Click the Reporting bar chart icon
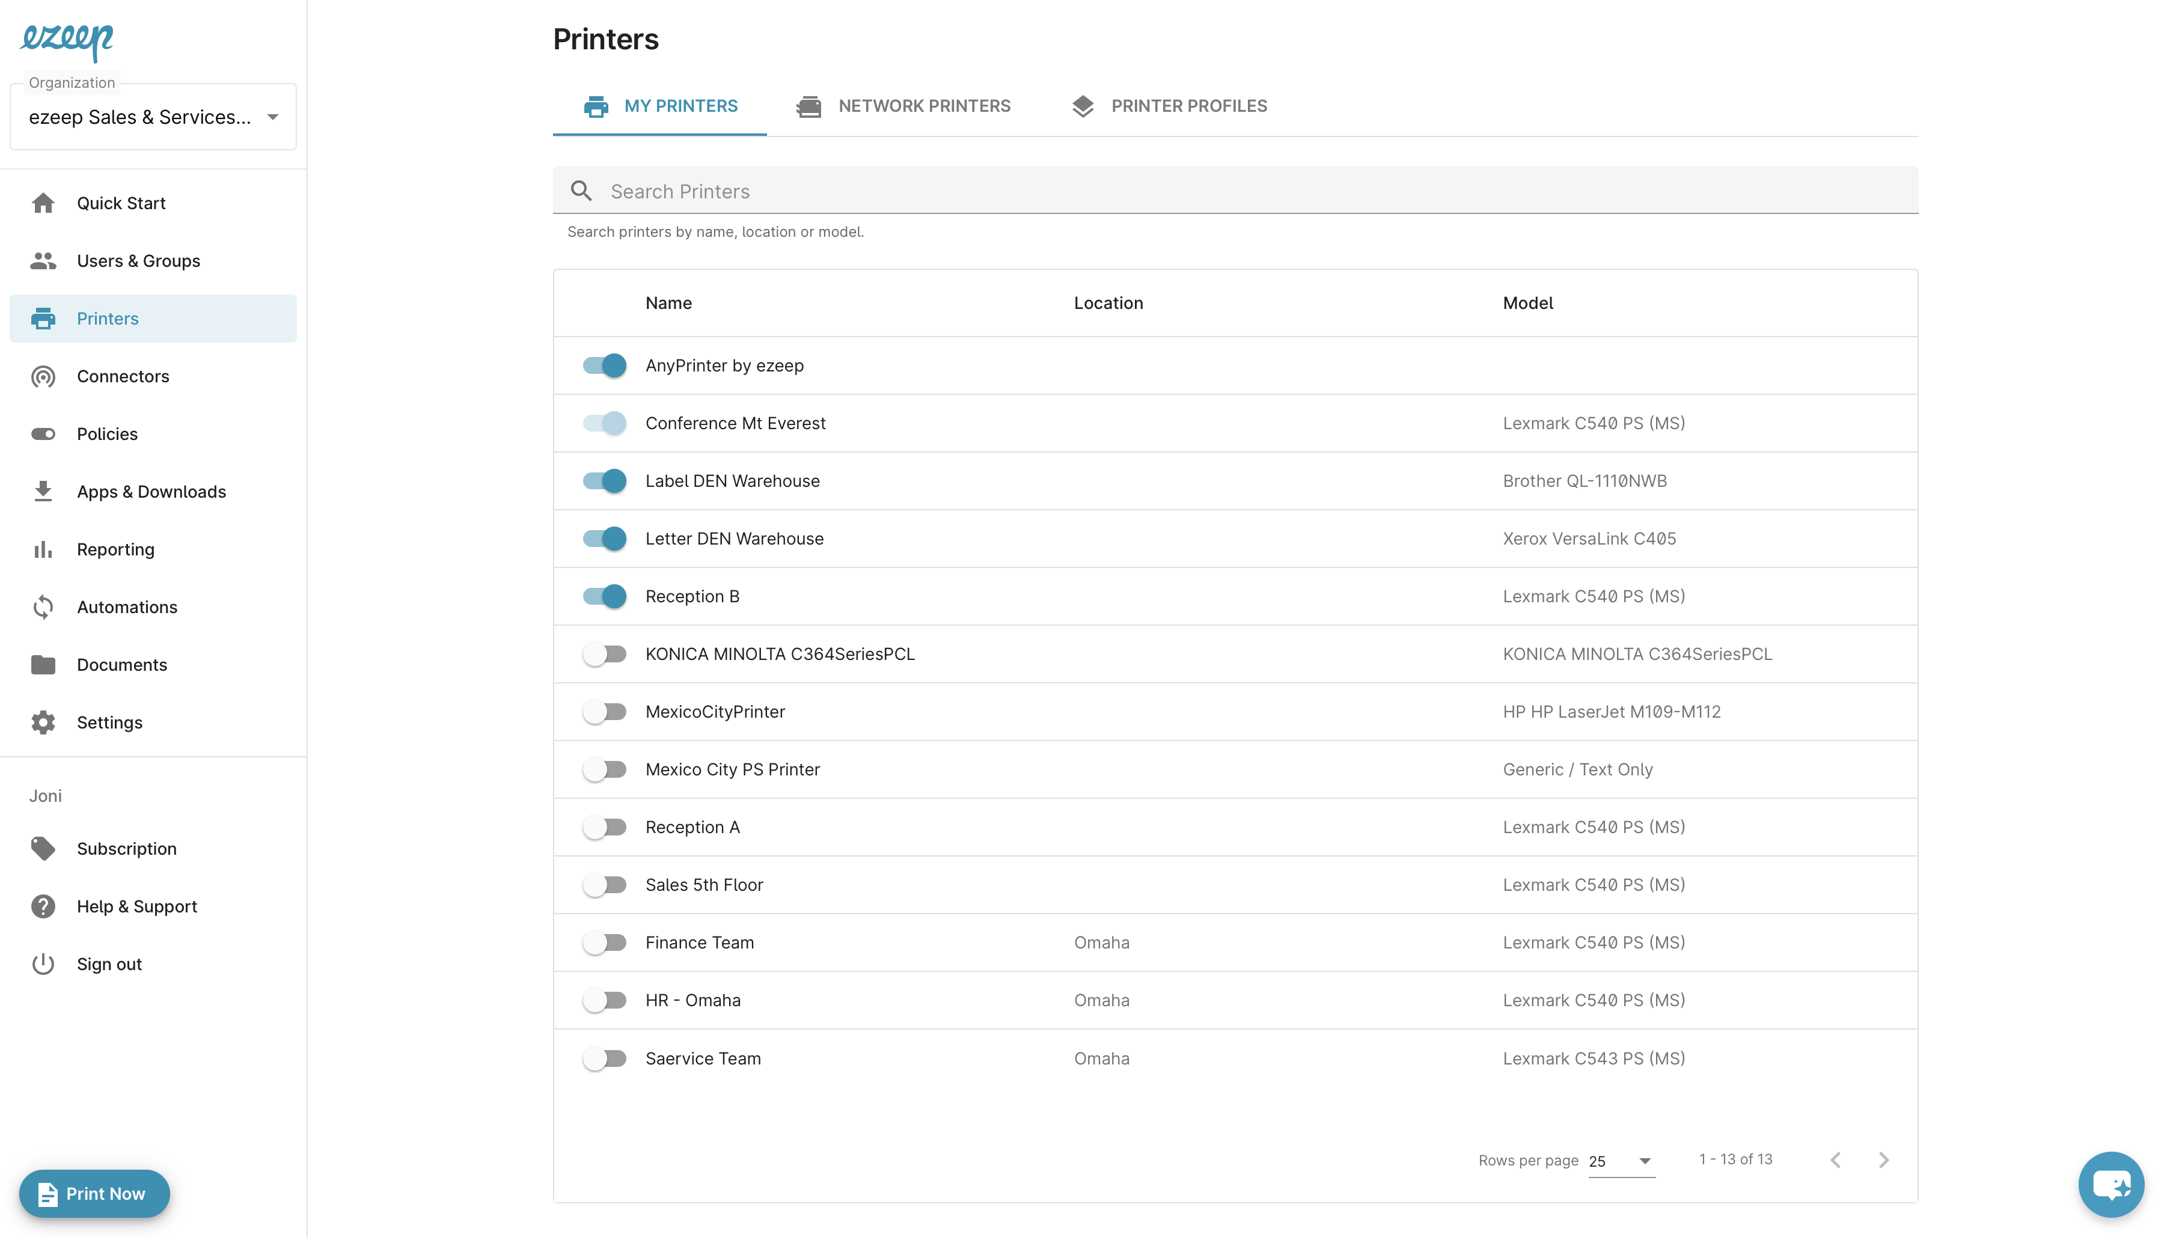 (43, 550)
